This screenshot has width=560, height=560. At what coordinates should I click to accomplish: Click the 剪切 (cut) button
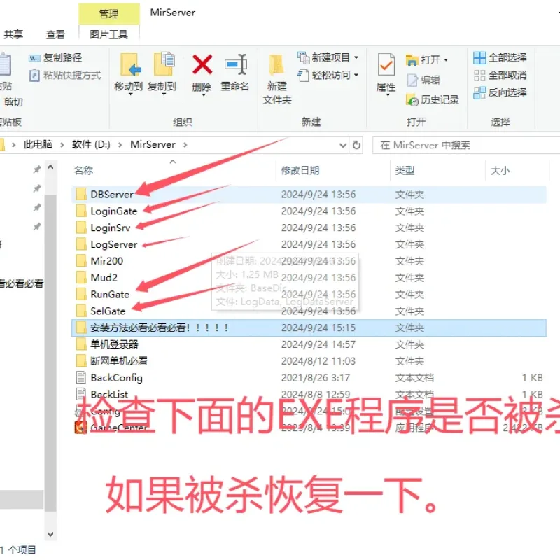(13, 102)
